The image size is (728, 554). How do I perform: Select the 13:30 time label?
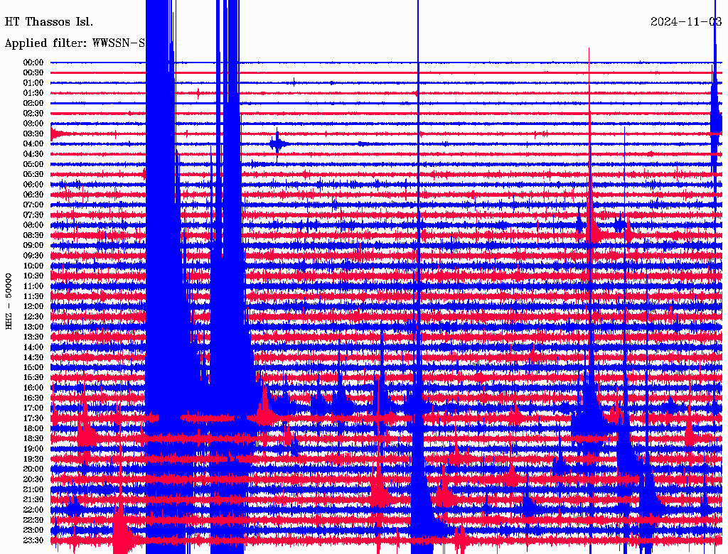pos(33,337)
